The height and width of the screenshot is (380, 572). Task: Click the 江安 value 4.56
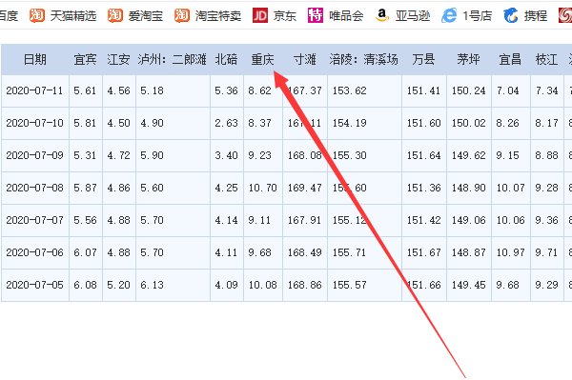coord(118,90)
